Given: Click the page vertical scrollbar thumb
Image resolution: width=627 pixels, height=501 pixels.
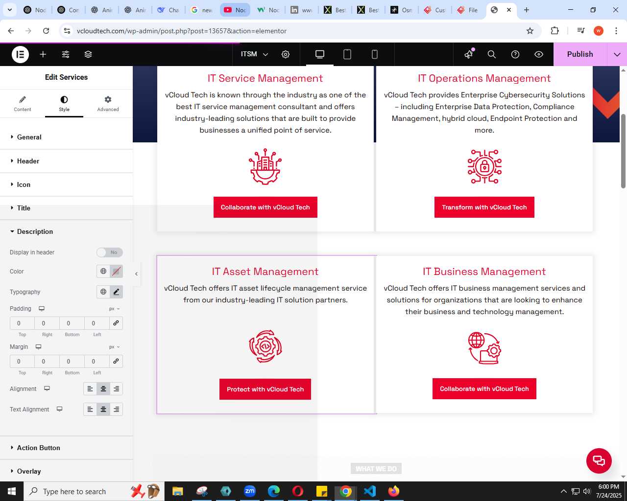Looking at the screenshot, I should tap(623, 151).
